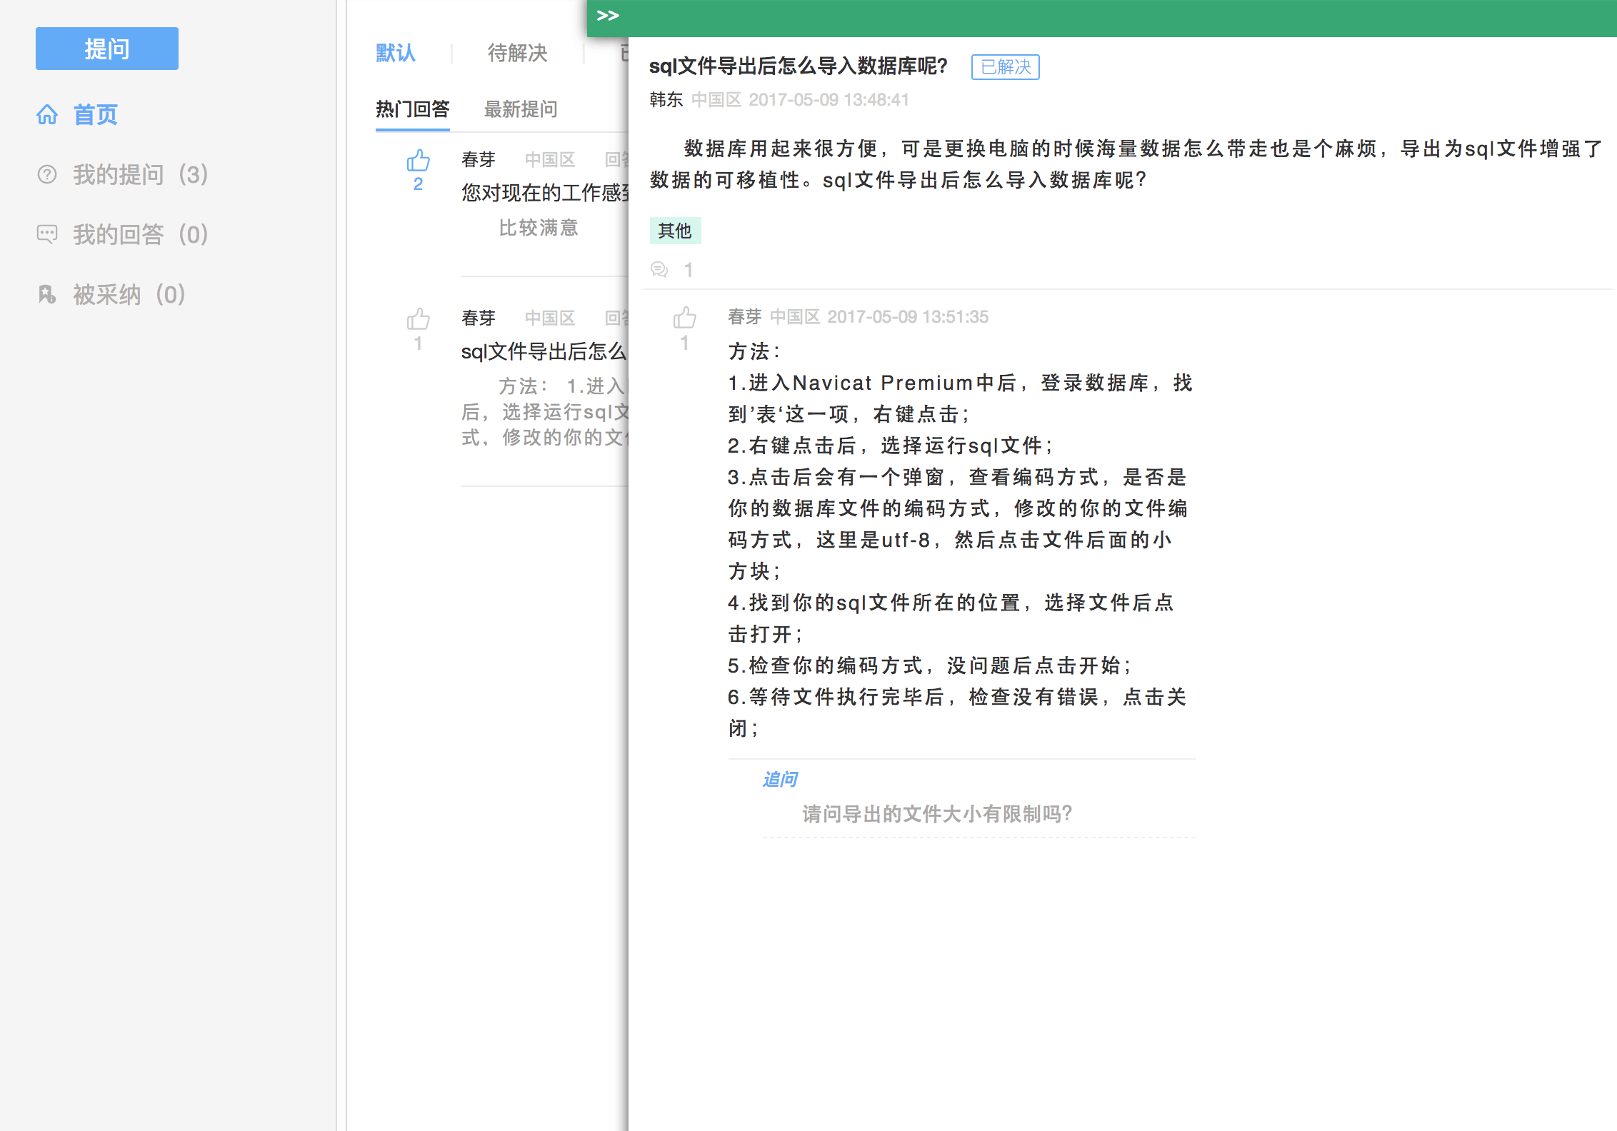This screenshot has height=1131, width=1617.
Task: Click the comment count icon under 其他 tag
Action: tap(659, 269)
